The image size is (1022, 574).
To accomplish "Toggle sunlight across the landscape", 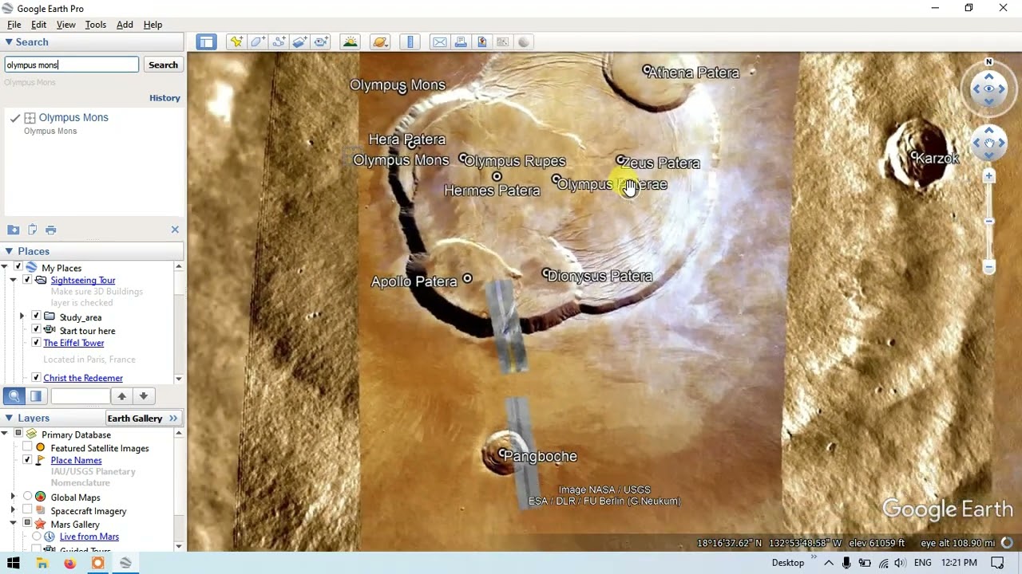I will (349, 42).
